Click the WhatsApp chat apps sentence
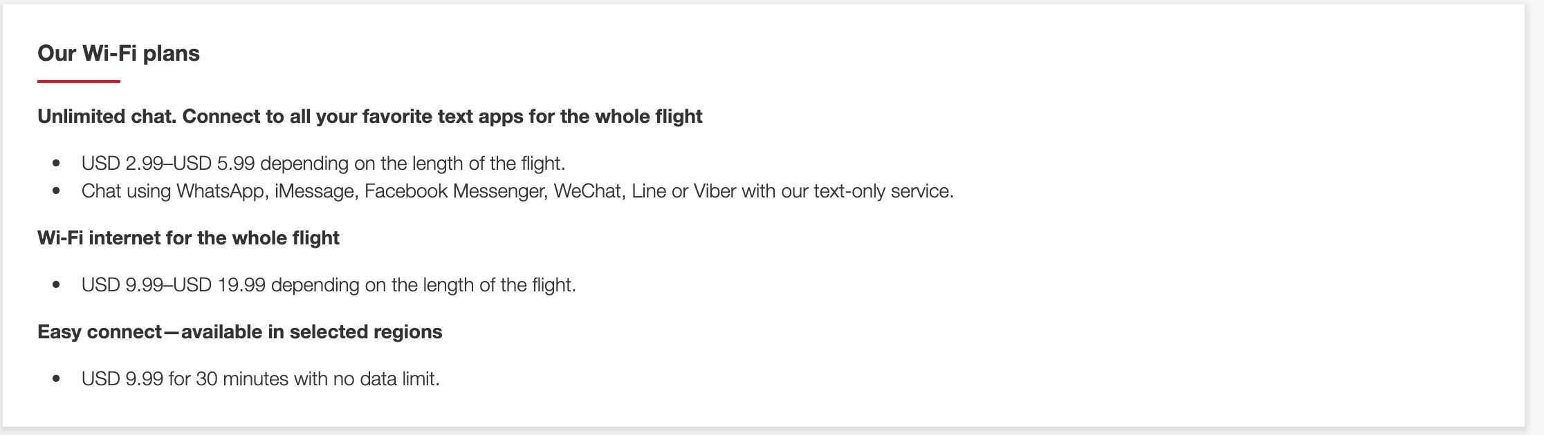 (517, 191)
